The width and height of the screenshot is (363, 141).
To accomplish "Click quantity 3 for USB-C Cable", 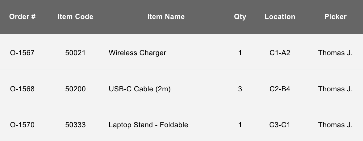I will (x=240, y=89).
